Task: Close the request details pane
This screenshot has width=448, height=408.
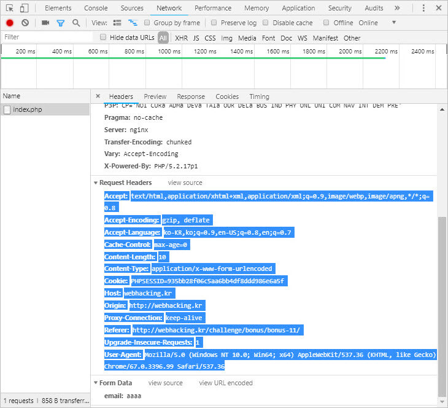Action: pos(98,96)
